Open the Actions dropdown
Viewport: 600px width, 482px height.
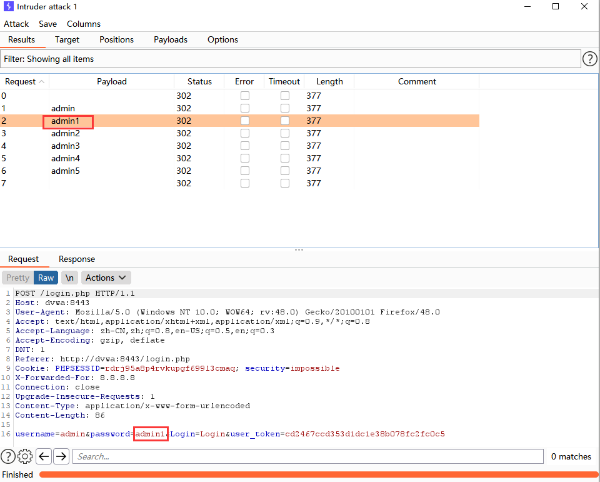pyautogui.click(x=105, y=277)
